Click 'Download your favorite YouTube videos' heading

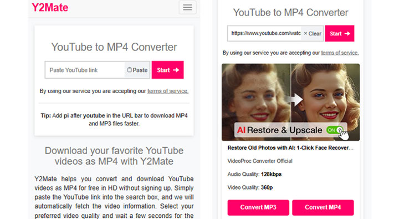pos(114,156)
